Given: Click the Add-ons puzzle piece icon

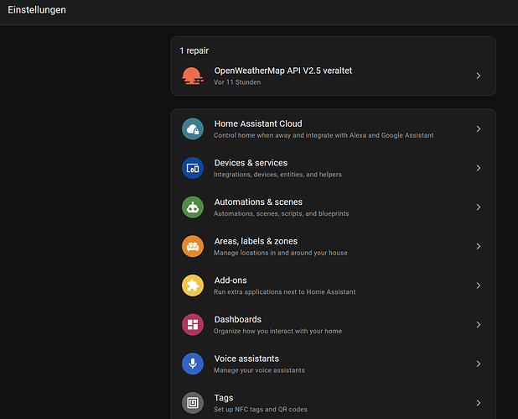Looking at the screenshot, I should point(193,285).
